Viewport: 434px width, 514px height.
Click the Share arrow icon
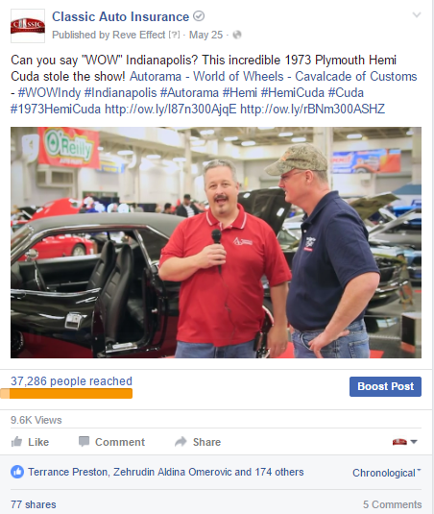coord(181,442)
